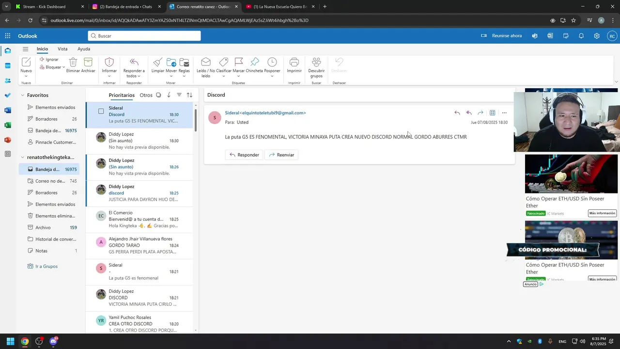Switch to Ayuda ribbon tab
The width and height of the screenshot is (620, 349).
tap(84, 49)
